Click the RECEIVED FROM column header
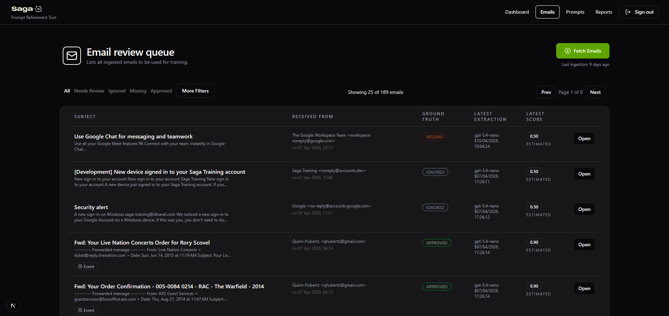This screenshot has width=669, height=316. pos(313,117)
